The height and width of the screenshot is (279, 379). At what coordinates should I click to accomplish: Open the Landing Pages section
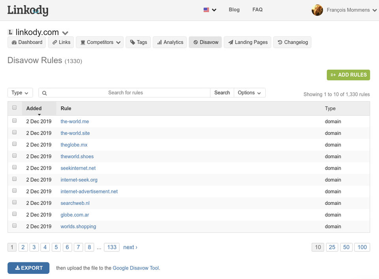point(248,42)
